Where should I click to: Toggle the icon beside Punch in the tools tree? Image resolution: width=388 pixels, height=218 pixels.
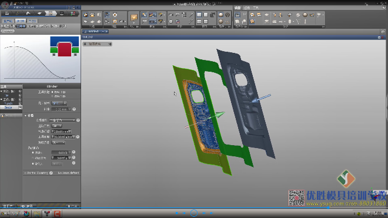click(20, 103)
